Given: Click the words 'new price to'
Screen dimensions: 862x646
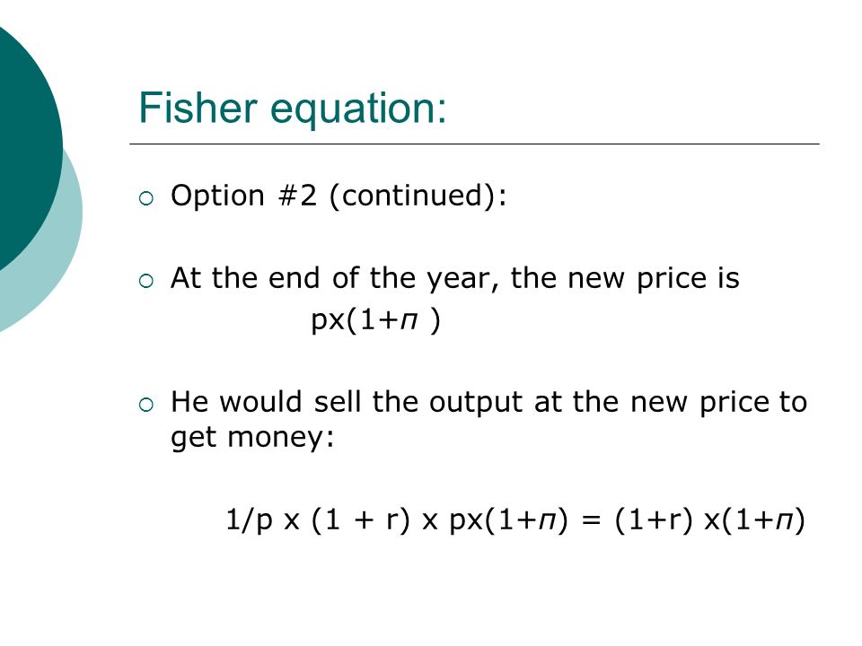Looking at the screenshot, I should [718, 402].
